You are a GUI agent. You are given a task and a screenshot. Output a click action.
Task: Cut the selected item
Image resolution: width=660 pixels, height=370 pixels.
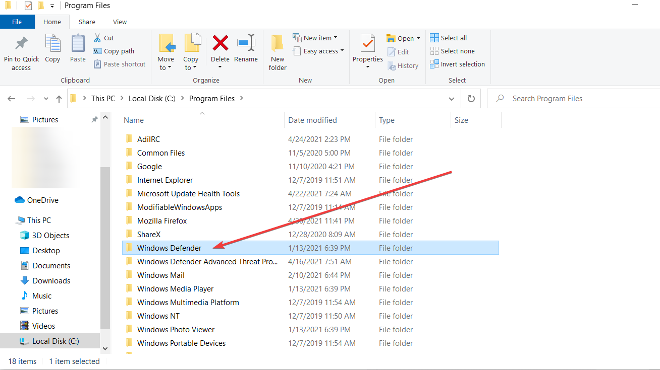click(x=104, y=38)
